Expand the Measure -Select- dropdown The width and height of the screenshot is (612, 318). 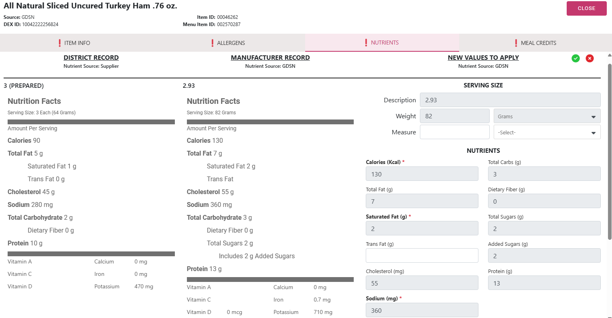click(x=547, y=132)
